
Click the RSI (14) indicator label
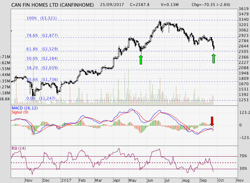coord(19,148)
